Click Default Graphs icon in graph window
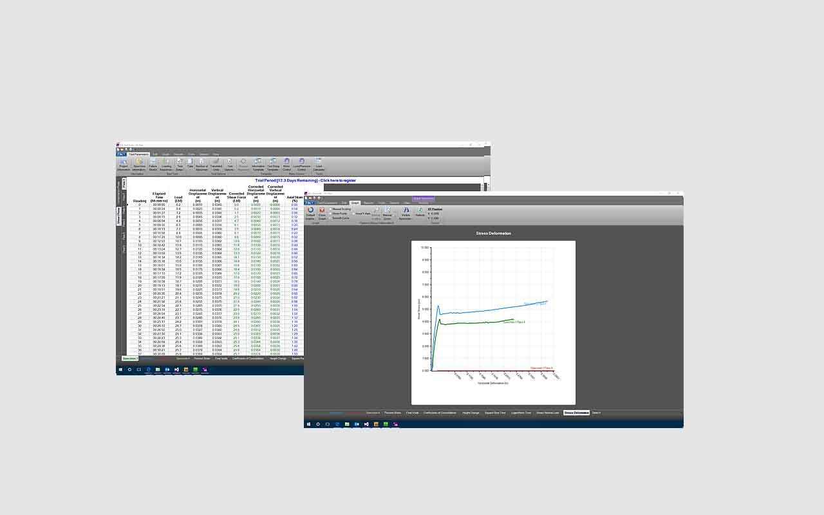 tap(310, 214)
